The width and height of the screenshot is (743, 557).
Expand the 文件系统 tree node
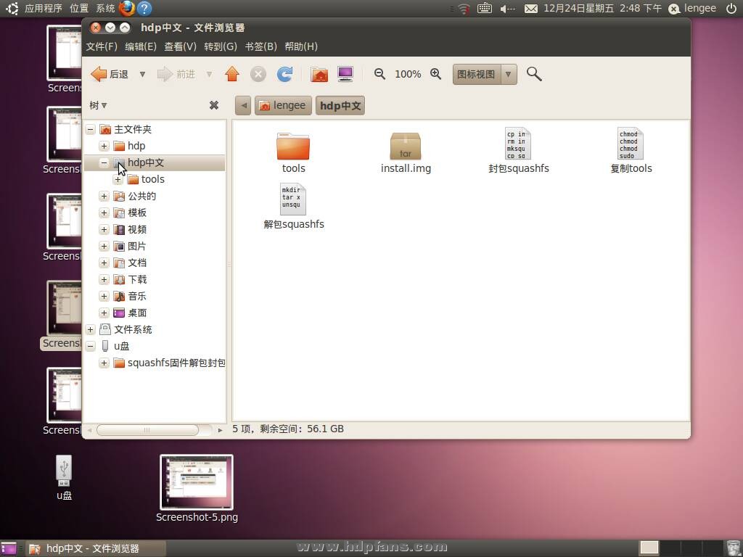91,330
